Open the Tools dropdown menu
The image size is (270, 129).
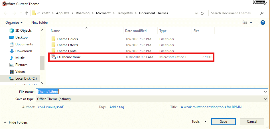coord(199,122)
